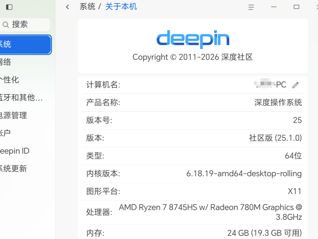
Task: Open deepin ID in sidebar
Action: coord(26,151)
